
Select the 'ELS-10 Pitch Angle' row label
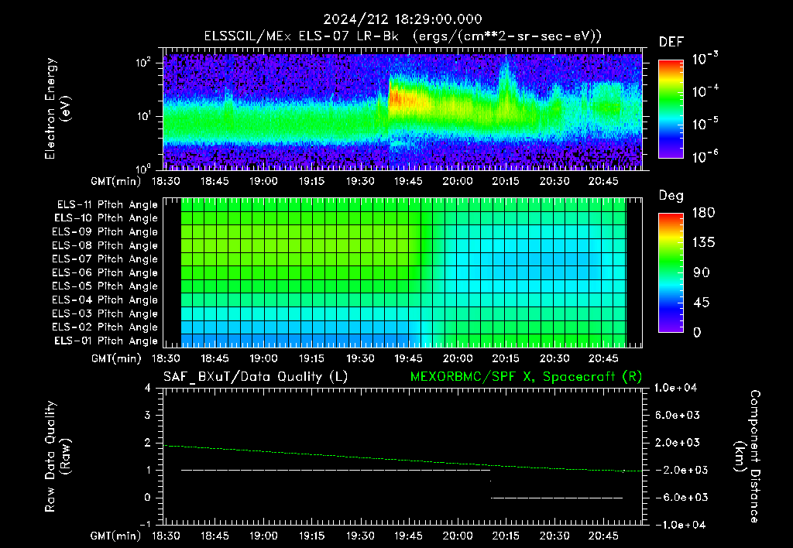tap(106, 218)
